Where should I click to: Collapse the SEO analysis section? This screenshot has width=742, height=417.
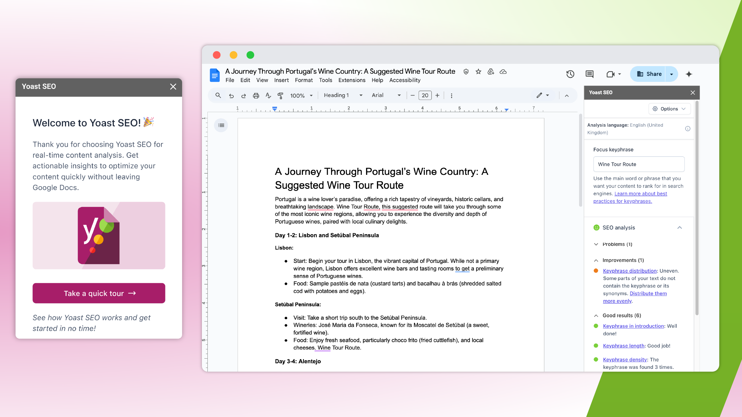pyautogui.click(x=679, y=228)
